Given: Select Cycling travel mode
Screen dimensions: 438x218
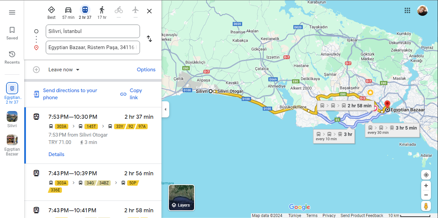Looking at the screenshot, I should coord(119,13).
